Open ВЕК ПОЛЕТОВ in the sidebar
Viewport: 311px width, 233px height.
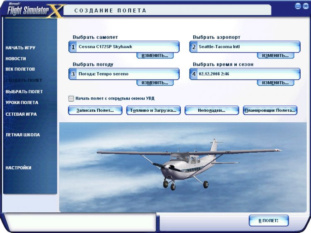tap(20, 69)
